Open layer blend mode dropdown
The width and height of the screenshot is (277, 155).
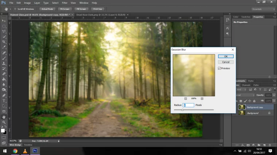(245, 95)
